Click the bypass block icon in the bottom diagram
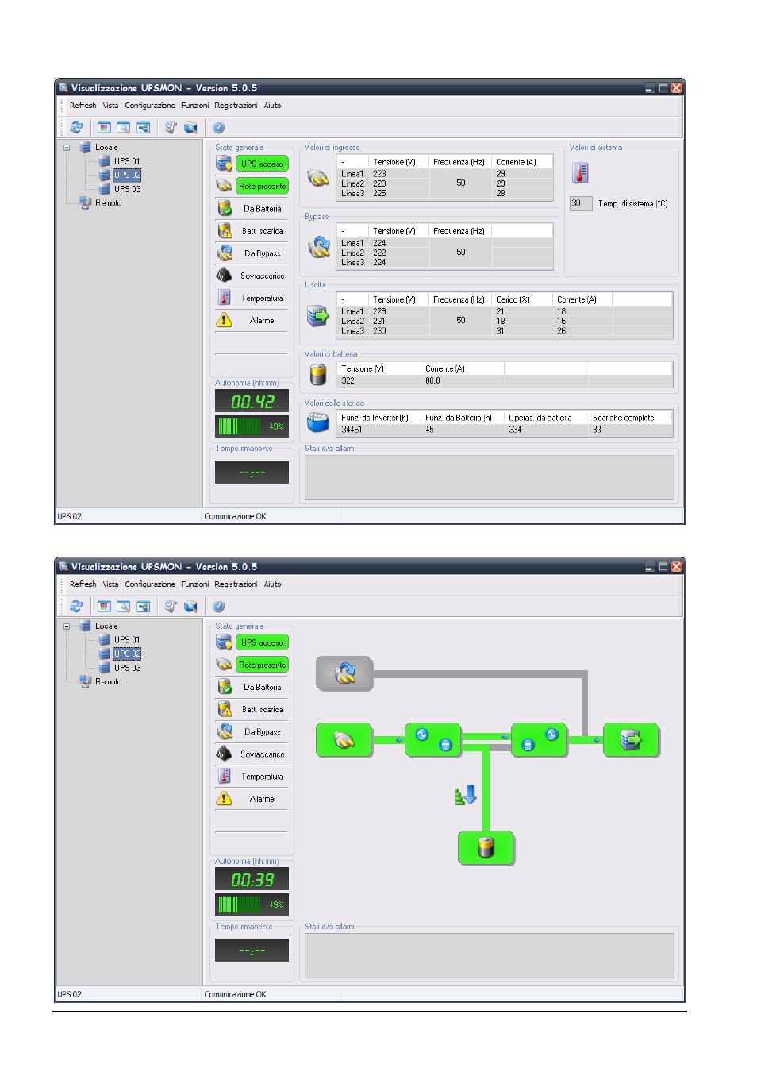Image resolution: width=757 pixels, height=1072 pixels. (x=344, y=673)
